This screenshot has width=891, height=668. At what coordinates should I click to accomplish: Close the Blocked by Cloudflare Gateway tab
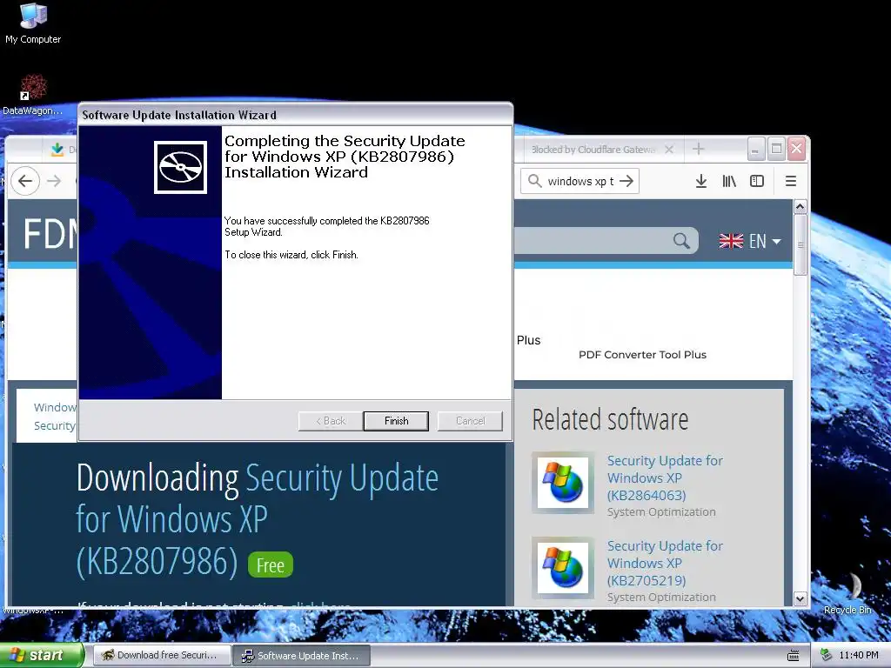[669, 150]
